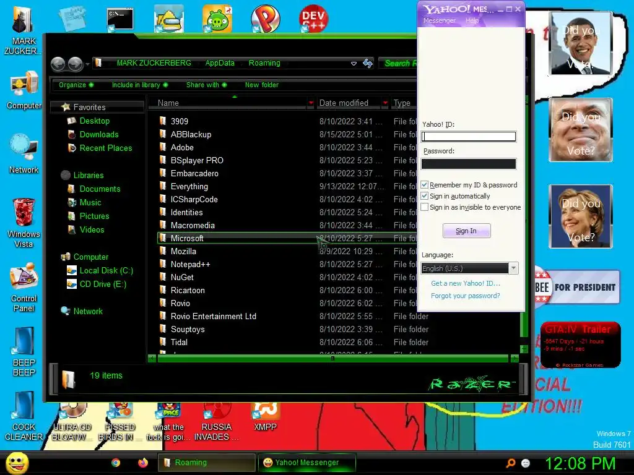
Task: Click the Yahoo! ID input field
Action: click(x=469, y=137)
